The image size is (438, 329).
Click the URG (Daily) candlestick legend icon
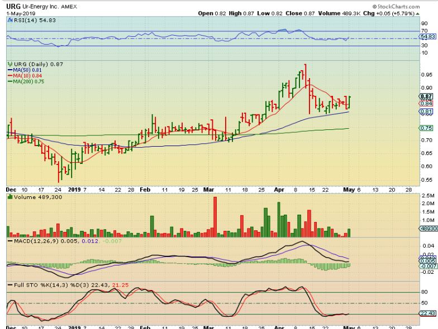[x=9, y=64]
